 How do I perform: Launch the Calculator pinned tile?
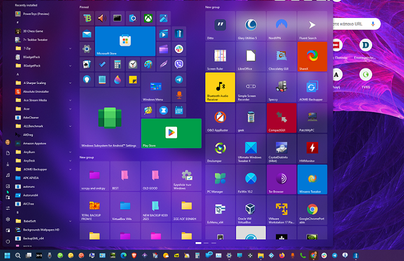click(117, 65)
